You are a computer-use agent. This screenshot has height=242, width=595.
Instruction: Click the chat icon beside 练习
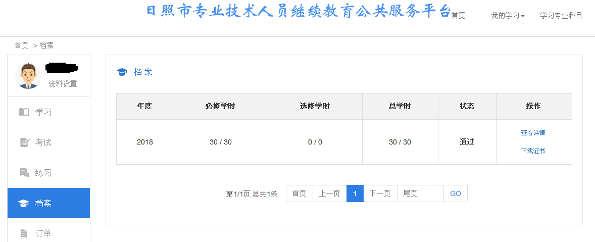24,173
